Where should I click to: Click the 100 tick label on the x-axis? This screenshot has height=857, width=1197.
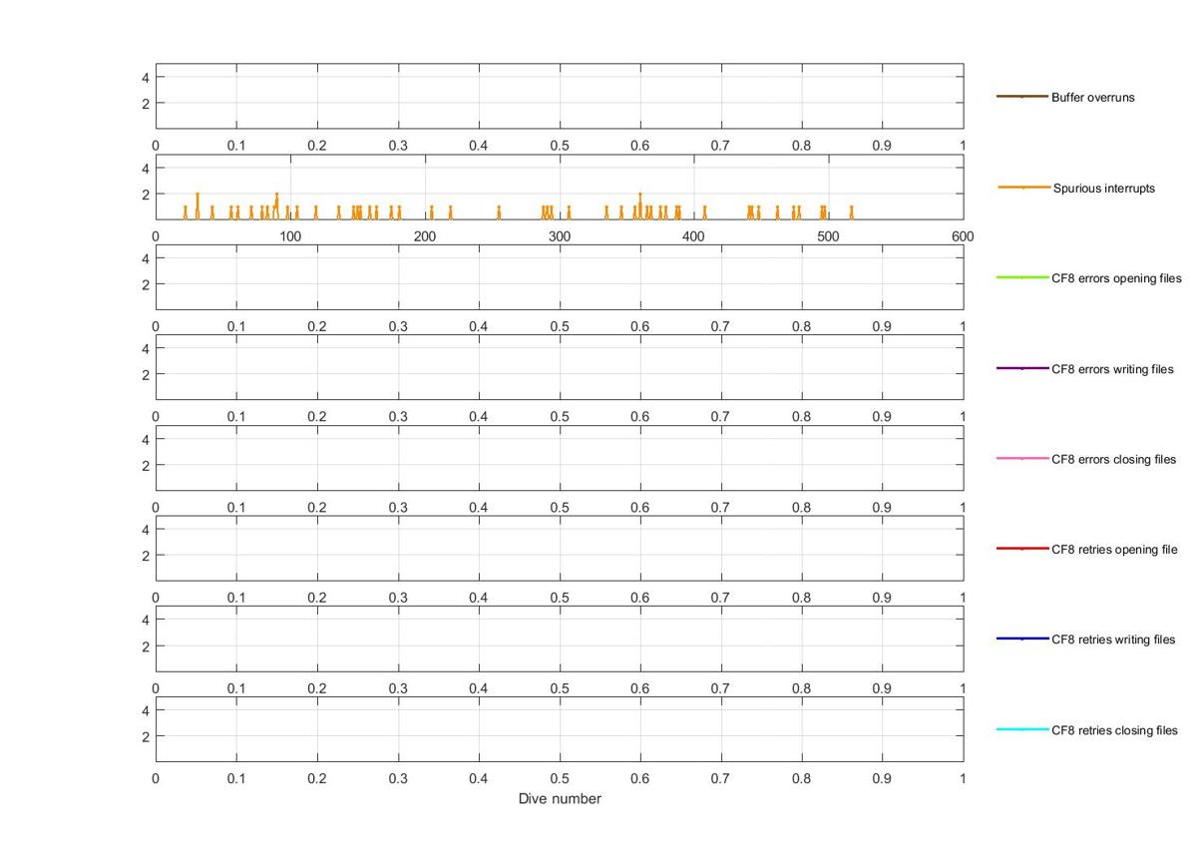click(289, 236)
